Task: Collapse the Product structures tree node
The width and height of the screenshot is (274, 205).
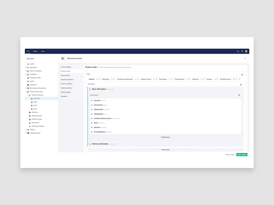Action: [x=28, y=95]
